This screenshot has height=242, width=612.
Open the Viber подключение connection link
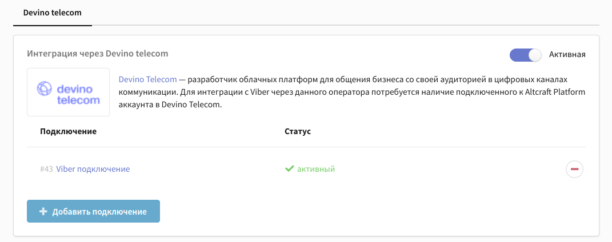pos(93,169)
